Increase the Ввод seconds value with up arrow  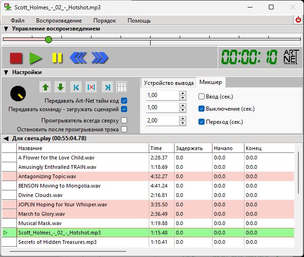(x=182, y=93)
